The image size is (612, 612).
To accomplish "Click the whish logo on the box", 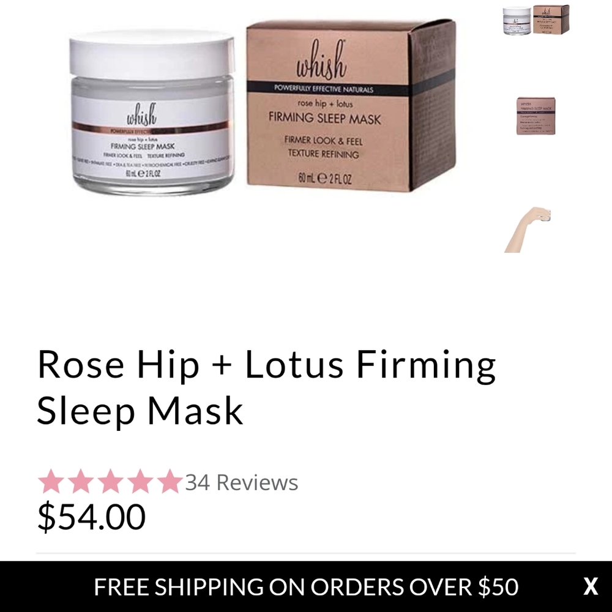I will click(321, 59).
